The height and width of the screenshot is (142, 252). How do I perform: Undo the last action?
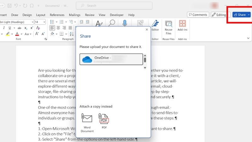[x=16, y=6]
